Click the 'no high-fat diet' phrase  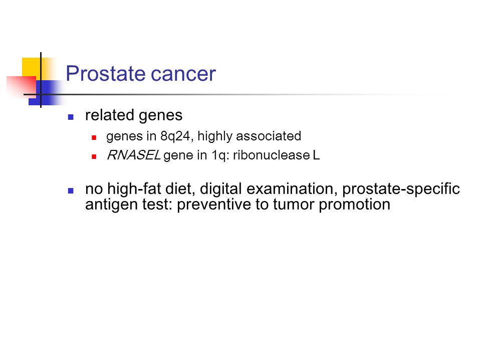[140, 189]
